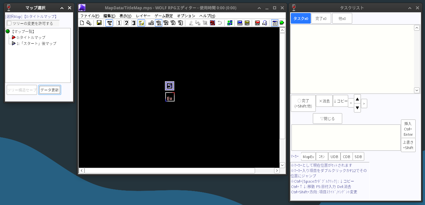Screen dimensions: 425x205
Task: Click the new map file icon
Action: pyautogui.click(x=82, y=23)
